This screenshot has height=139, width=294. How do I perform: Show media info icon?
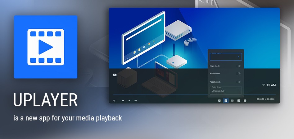[x=245, y=101]
